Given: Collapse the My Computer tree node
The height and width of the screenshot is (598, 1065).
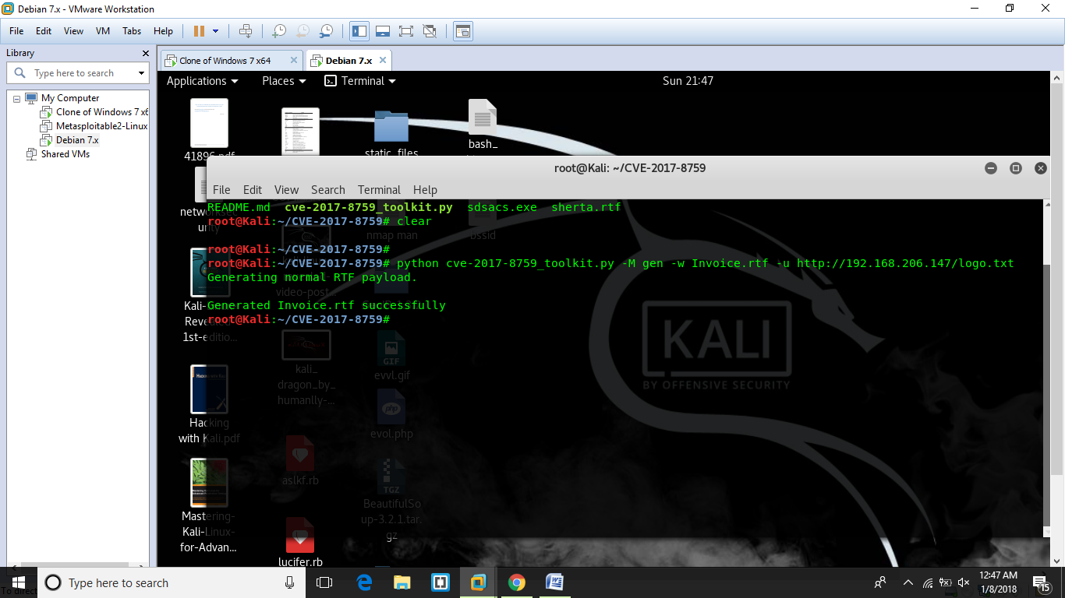Looking at the screenshot, I should [16, 99].
